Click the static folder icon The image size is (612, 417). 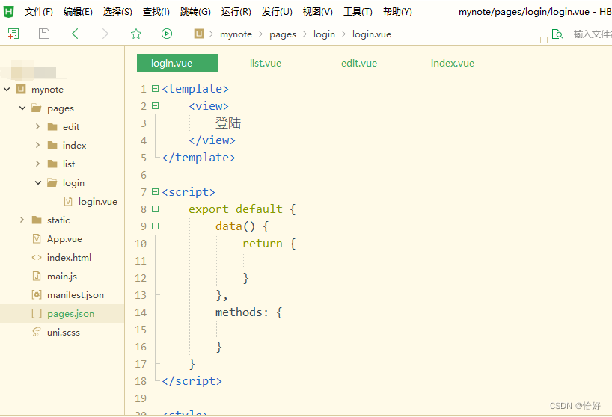(x=37, y=220)
